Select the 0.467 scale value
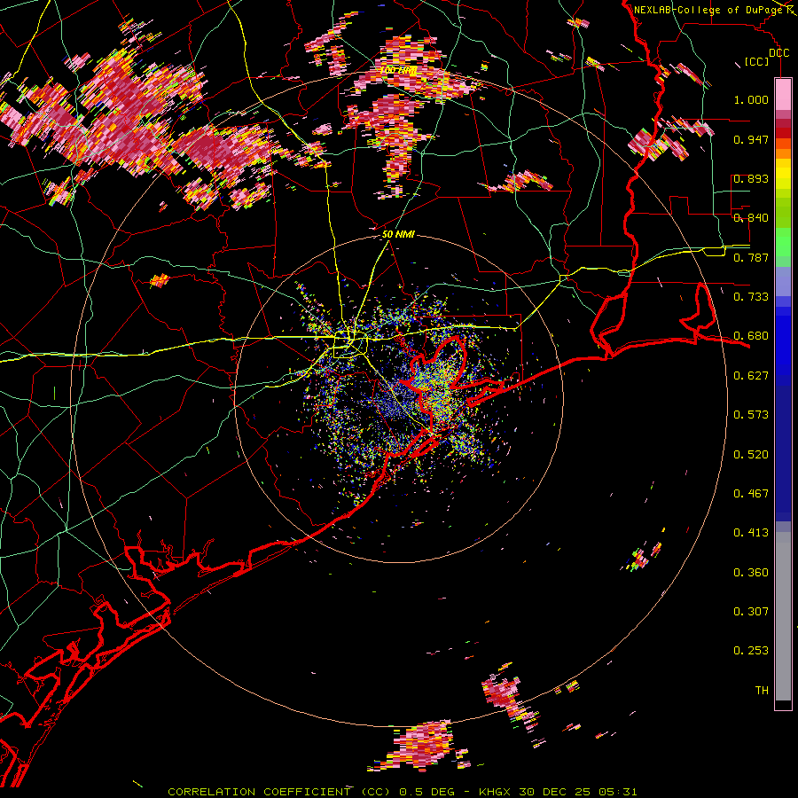Screen dimensions: 798x798 tap(751, 494)
